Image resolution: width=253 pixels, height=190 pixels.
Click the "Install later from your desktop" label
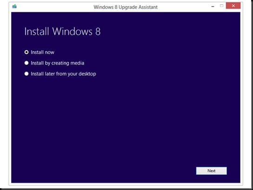(63, 74)
